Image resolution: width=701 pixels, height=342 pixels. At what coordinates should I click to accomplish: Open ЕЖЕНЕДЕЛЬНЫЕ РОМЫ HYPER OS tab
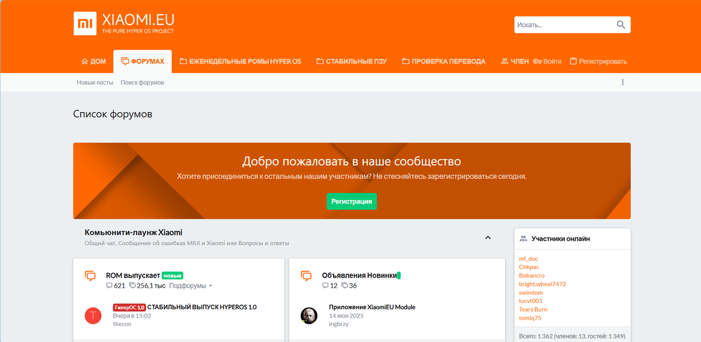click(x=240, y=61)
